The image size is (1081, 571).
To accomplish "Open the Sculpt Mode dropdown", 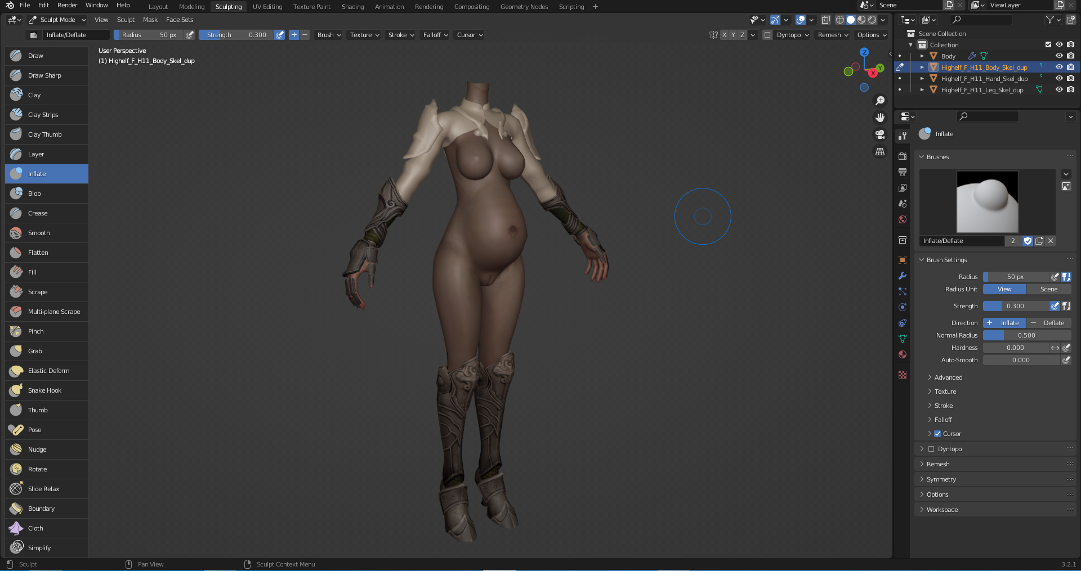I will (57, 20).
